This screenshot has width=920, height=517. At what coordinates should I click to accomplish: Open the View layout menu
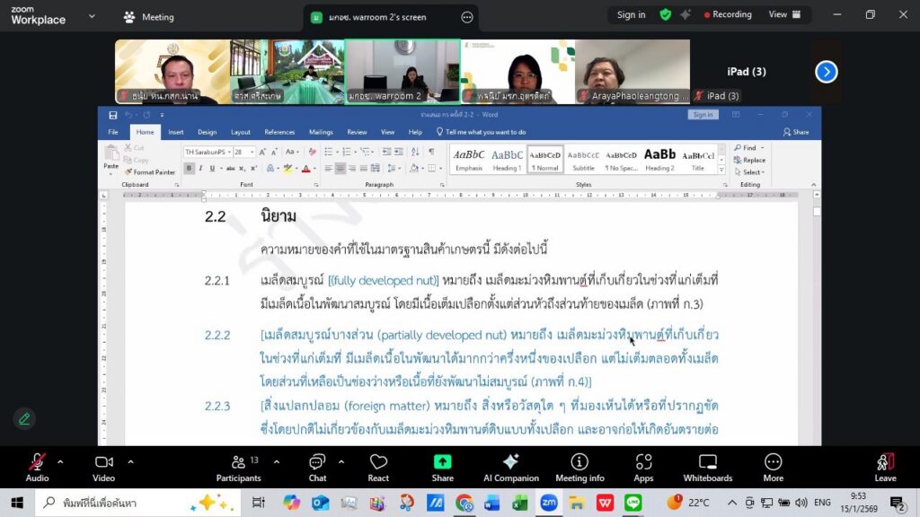[783, 14]
